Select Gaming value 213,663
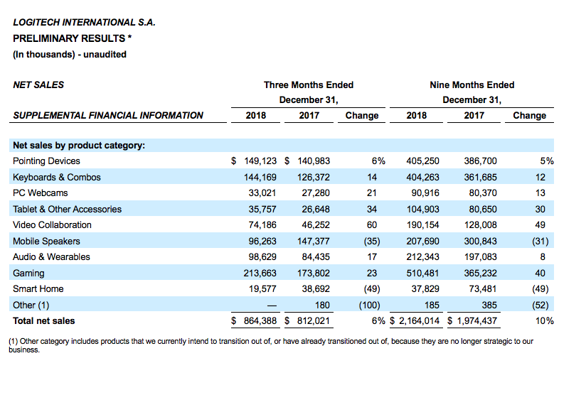The width and height of the screenshot is (586, 400). point(260,274)
